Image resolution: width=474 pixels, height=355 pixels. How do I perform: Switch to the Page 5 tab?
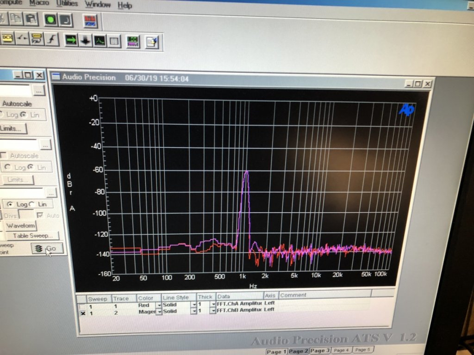pos(363,349)
